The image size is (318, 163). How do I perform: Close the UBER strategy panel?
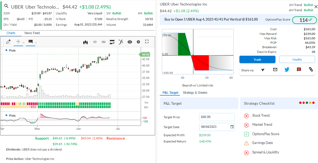pyautogui.click(x=316, y=7)
